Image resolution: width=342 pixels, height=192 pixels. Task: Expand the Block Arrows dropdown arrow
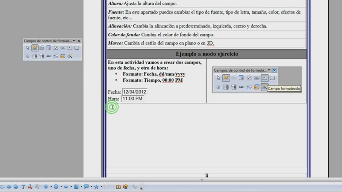(x=71, y=187)
